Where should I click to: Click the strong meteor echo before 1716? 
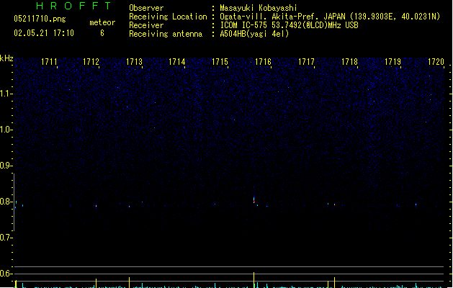tap(254, 199)
